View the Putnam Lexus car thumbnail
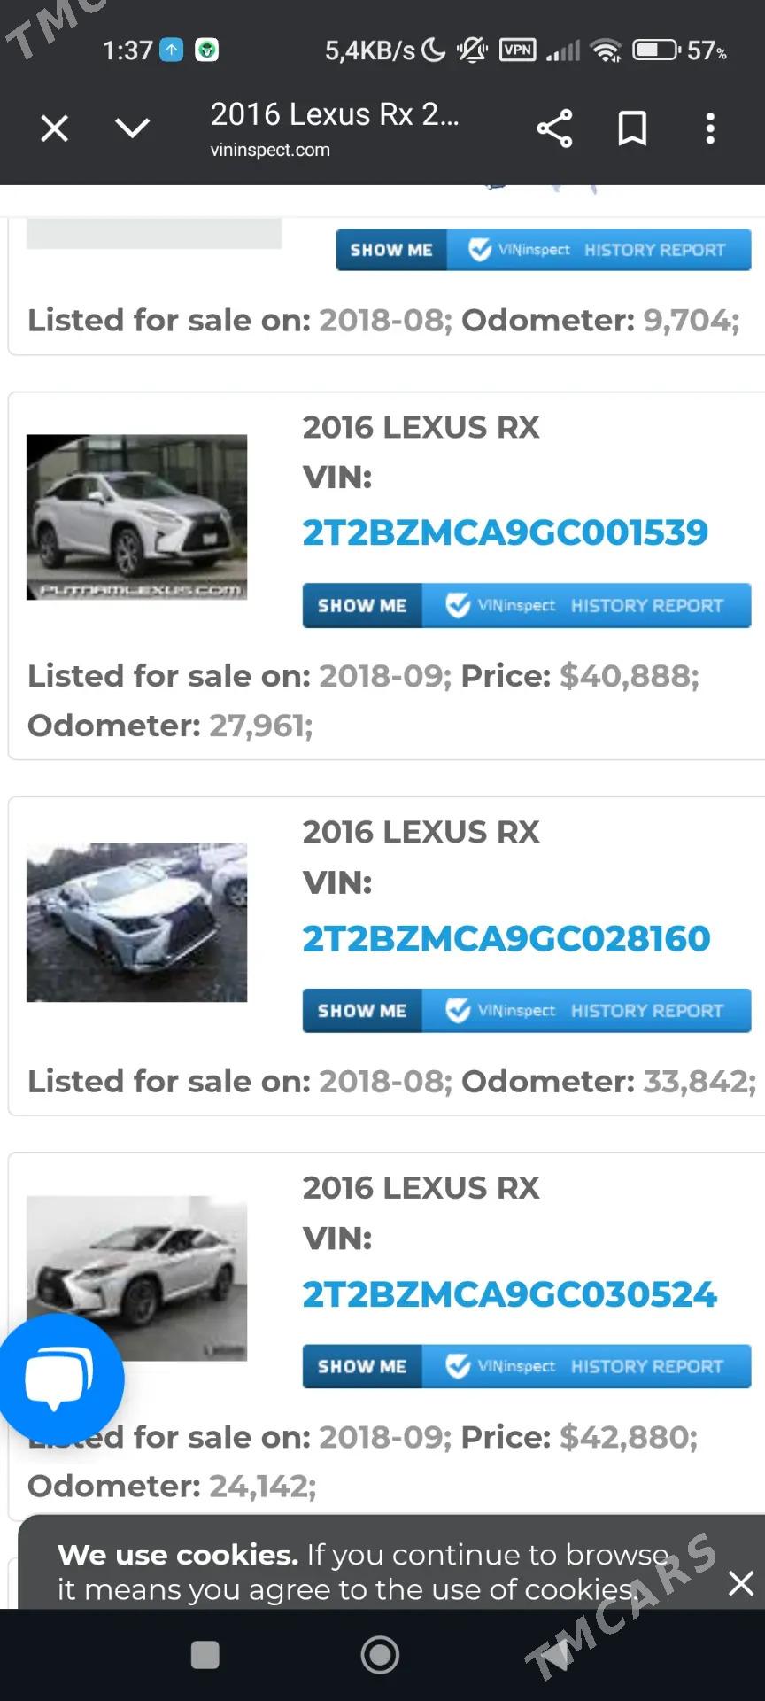Image resolution: width=765 pixels, height=1701 pixels. tap(137, 517)
